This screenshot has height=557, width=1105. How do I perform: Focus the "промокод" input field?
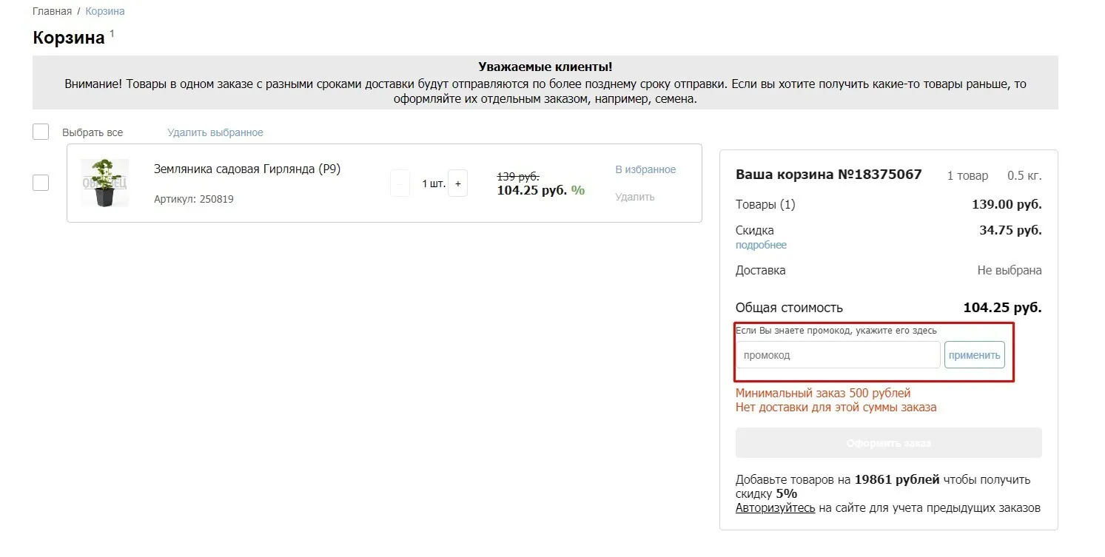click(838, 355)
